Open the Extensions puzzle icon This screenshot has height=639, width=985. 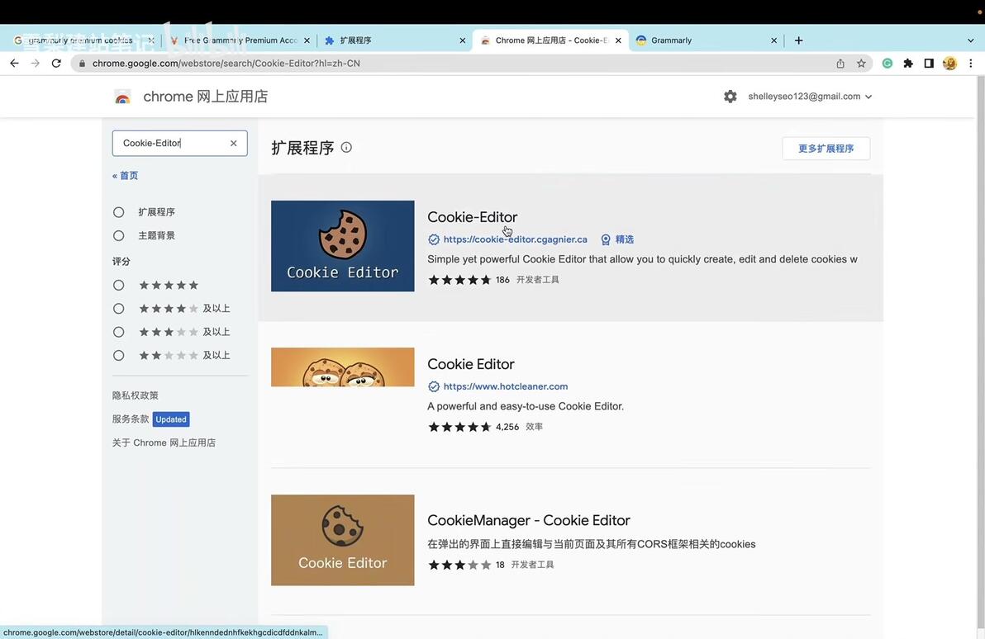(907, 64)
